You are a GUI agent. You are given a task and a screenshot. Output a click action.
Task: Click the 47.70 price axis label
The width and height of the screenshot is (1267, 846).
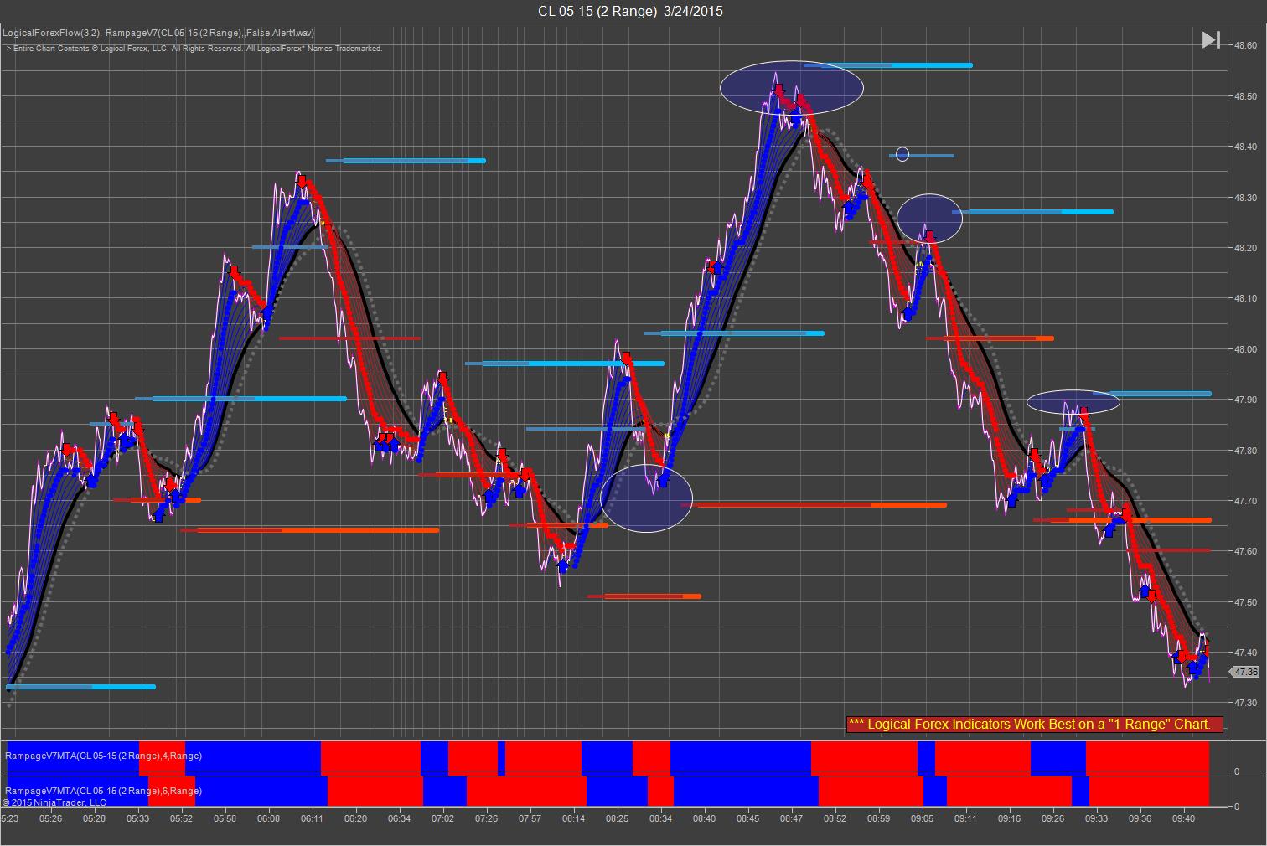pos(1244,501)
